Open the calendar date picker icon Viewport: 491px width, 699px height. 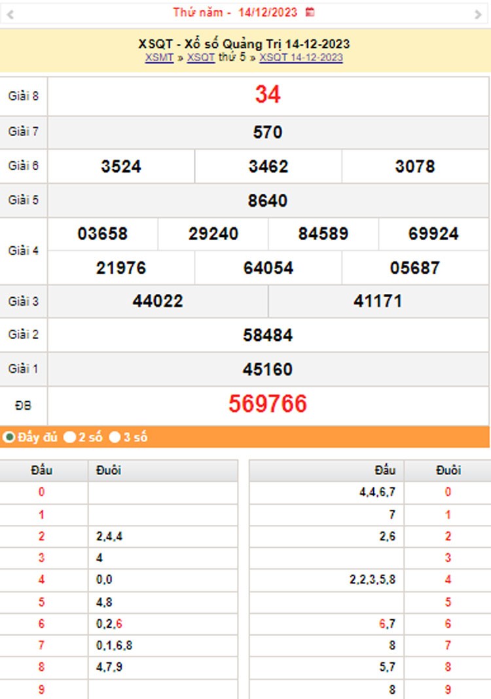[x=310, y=12]
